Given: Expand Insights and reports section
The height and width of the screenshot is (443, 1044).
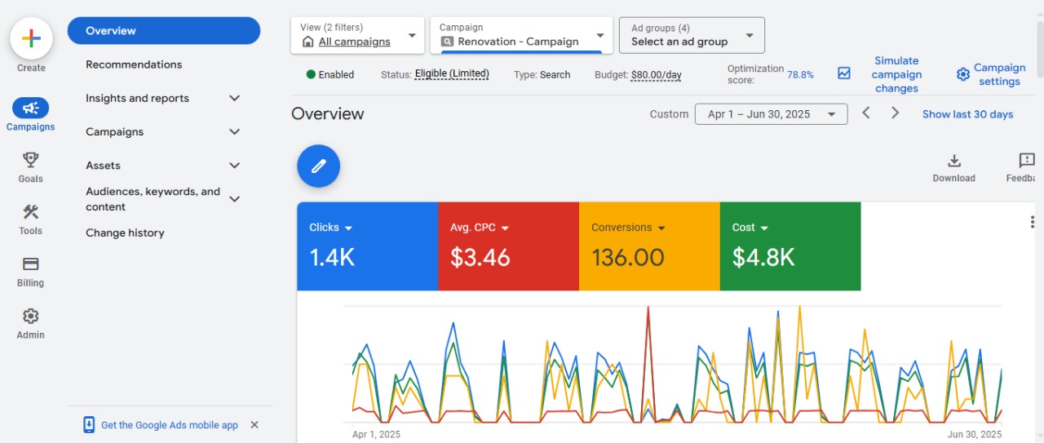Looking at the screenshot, I should pyautogui.click(x=234, y=98).
